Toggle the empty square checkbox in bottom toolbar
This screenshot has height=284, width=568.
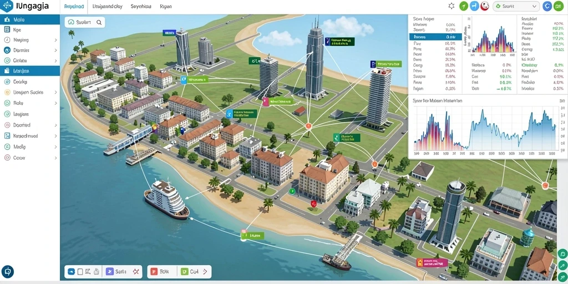coord(80,271)
